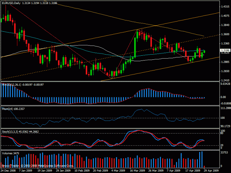The height and width of the screenshot is (173, 231).
Task: Select the 29 Jan 2009 date label
Action: tap(63, 170)
